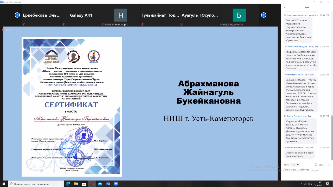Select Аугуль Юсупо... participant tile
Screen dimensions: 333x187
click(200, 15)
